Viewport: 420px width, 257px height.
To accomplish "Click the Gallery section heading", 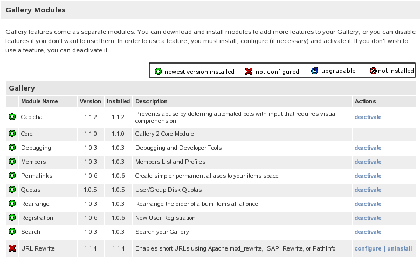I will (x=22, y=88).
